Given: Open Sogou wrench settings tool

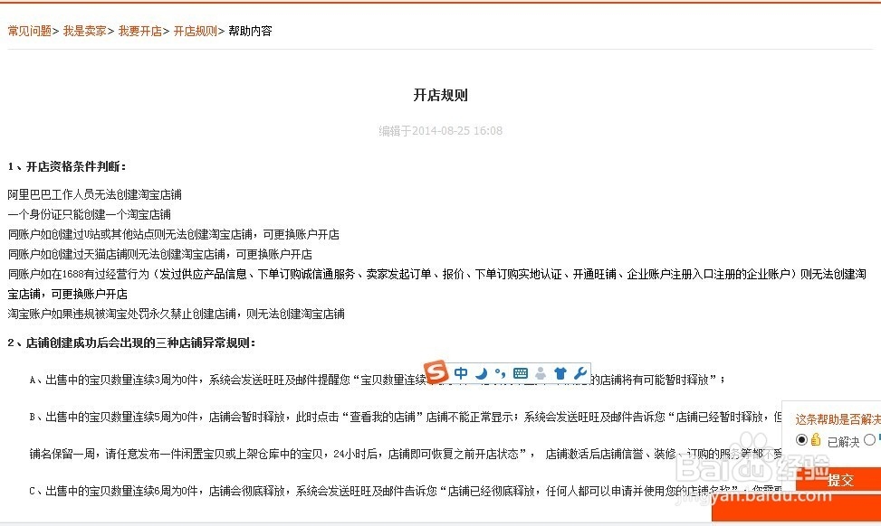Looking at the screenshot, I should tap(579, 373).
